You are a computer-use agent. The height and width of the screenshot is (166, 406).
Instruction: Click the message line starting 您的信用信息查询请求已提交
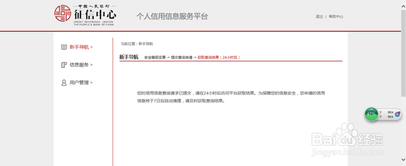(231, 93)
